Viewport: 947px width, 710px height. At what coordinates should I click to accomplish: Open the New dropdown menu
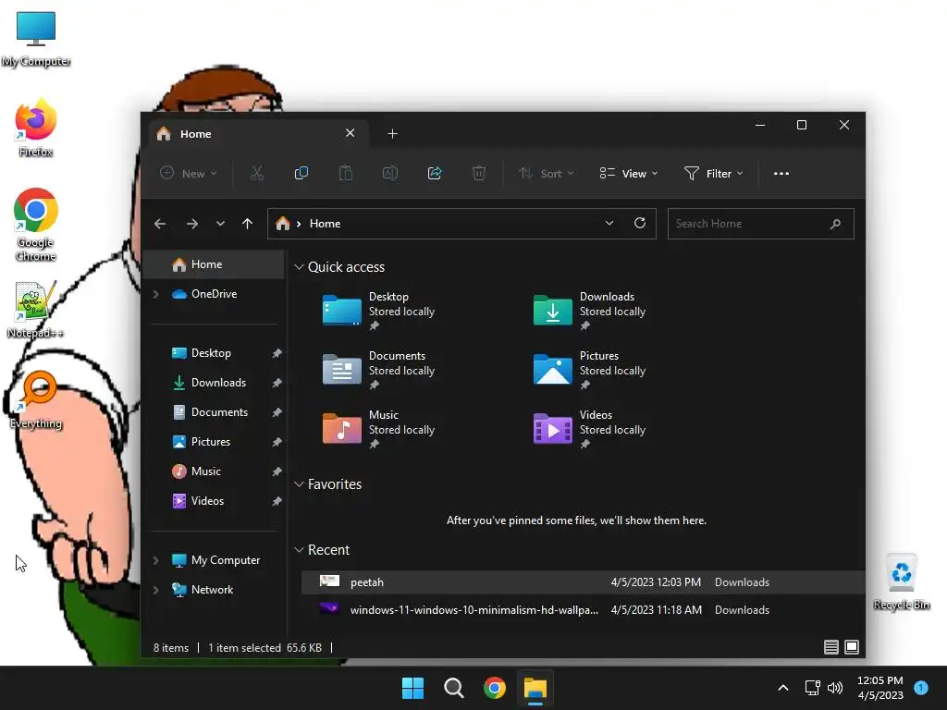tap(188, 173)
